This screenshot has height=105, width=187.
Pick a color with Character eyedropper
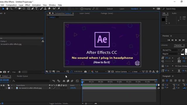point(182,50)
